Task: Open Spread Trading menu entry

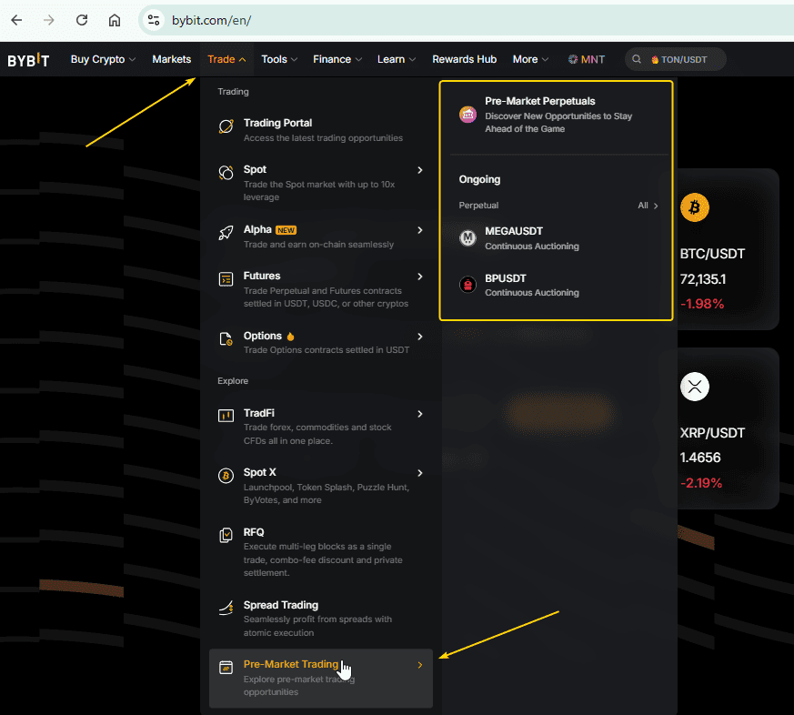Action: pyautogui.click(x=321, y=619)
